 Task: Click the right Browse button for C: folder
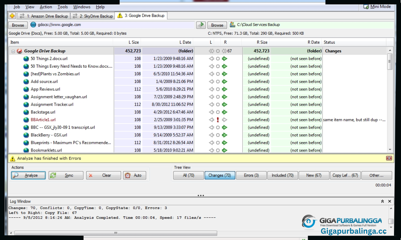(217, 25)
